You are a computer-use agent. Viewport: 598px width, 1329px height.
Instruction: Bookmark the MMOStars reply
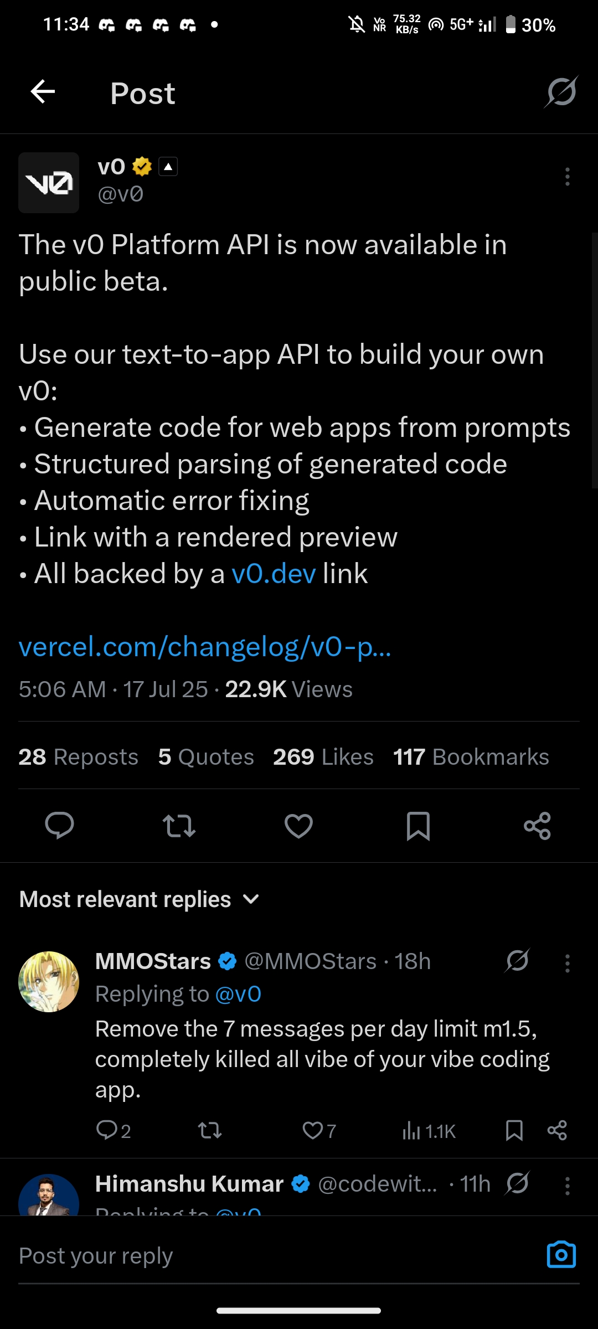pos(514,1130)
